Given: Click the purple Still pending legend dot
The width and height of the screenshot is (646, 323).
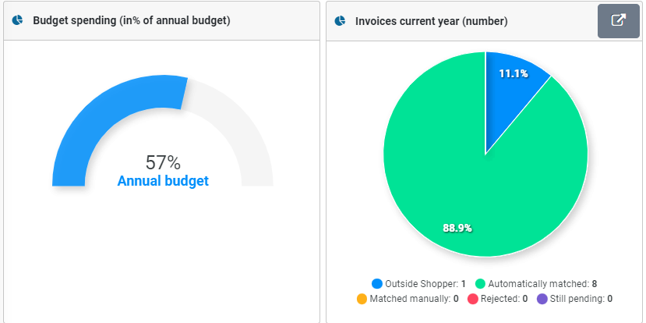Looking at the screenshot, I should (x=543, y=299).
